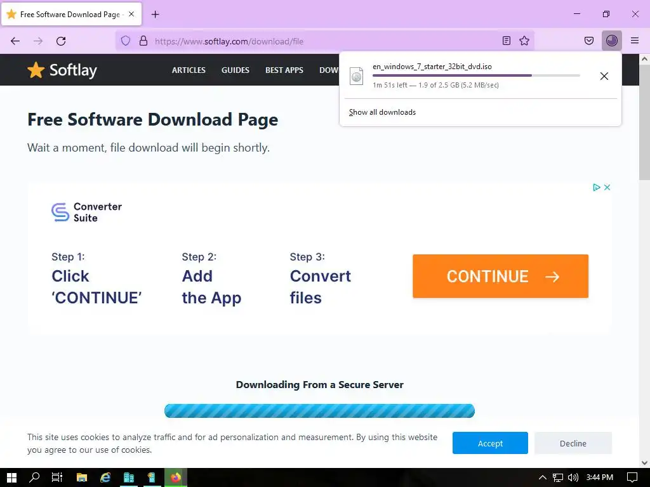Bookmark this page with the star icon

(524, 41)
